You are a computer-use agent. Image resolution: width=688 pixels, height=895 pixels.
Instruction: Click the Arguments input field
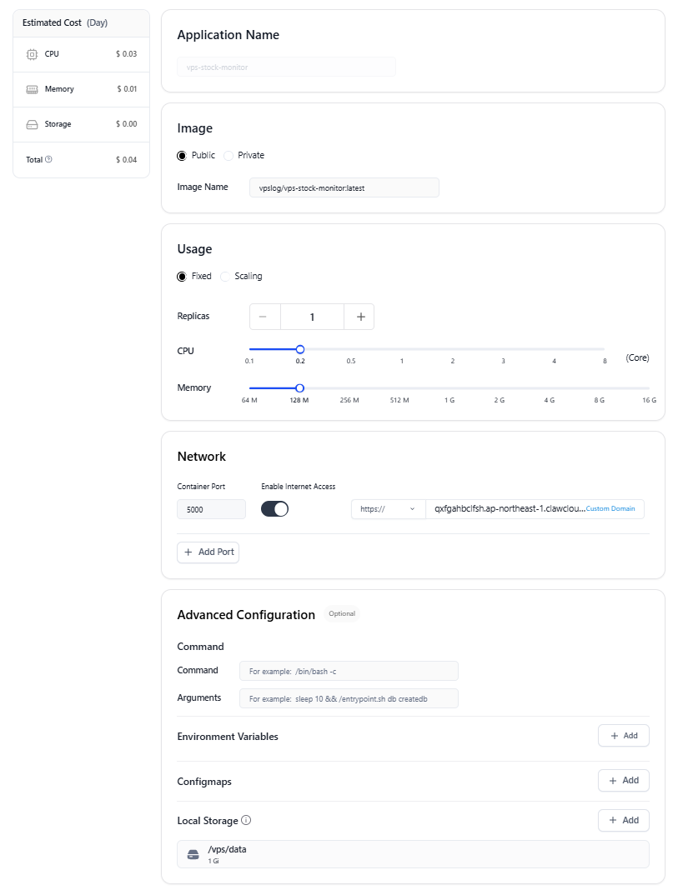(349, 698)
